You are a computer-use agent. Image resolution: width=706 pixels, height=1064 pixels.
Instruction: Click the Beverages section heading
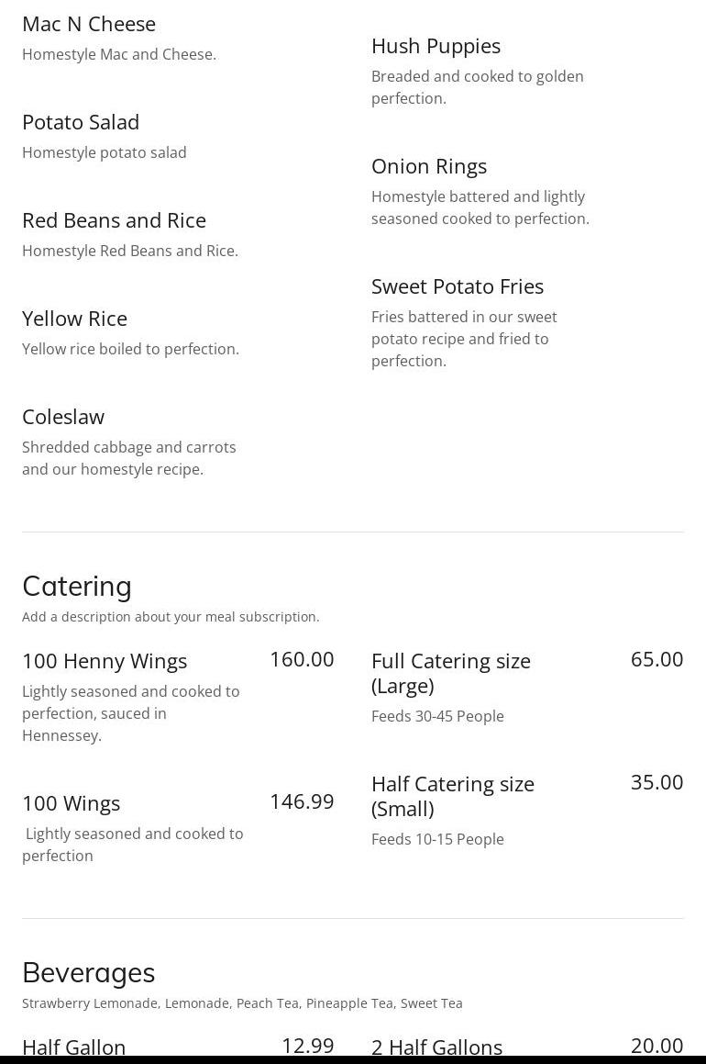tap(88, 972)
